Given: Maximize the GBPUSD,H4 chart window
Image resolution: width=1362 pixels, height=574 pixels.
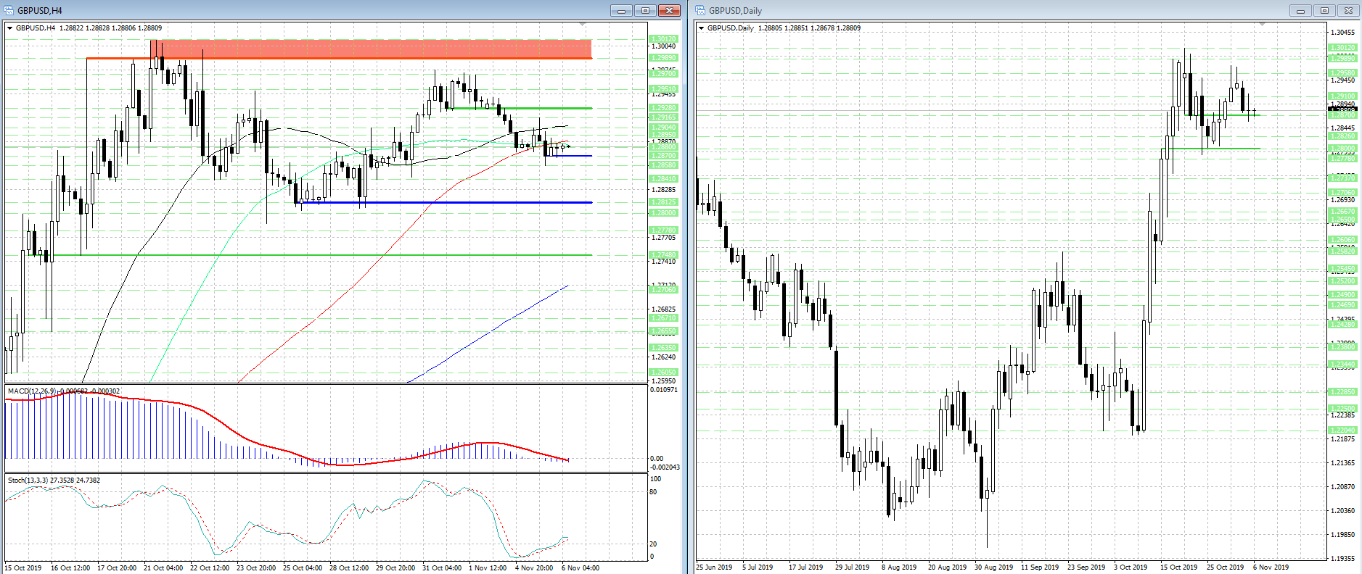Looking at the screenshot, I should (x=645, y=10).
